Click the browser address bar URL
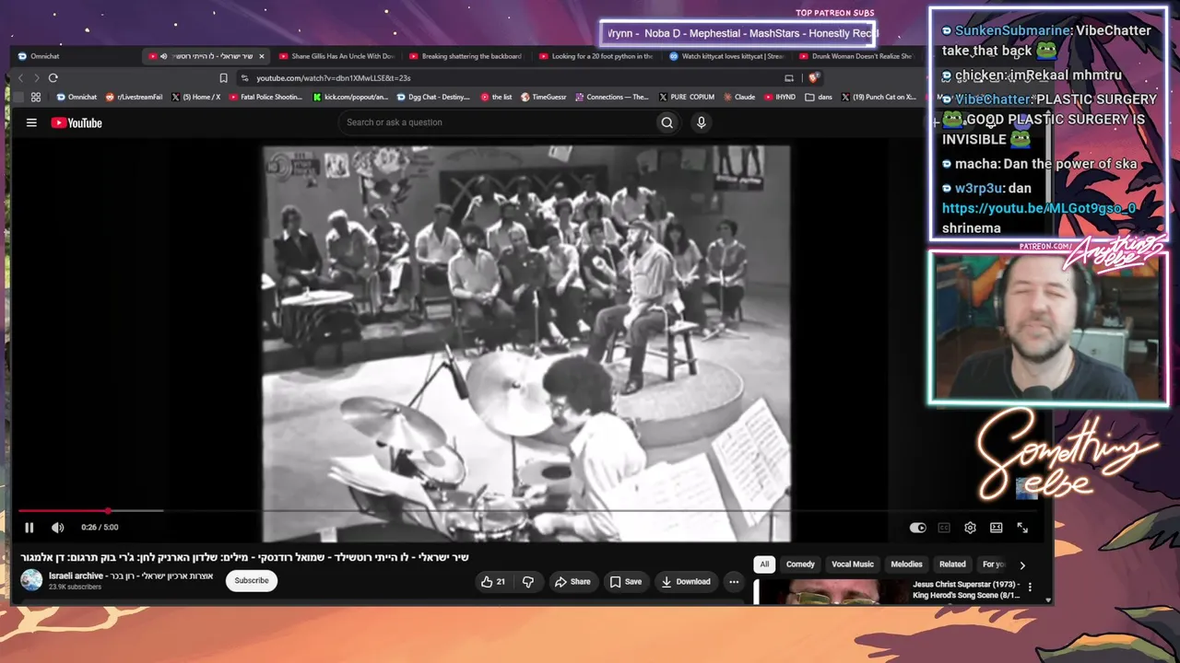The width and height of the screenshot is (1180, 663). click(334, 78)
